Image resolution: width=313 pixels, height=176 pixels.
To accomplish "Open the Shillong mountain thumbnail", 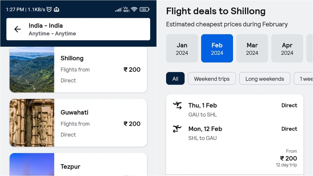I will click(x=32, y=70).
